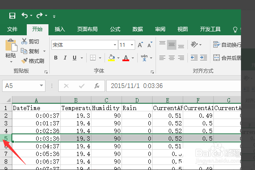Switch to the 开发工具 ribbon tab
This screenshot has width=255, height=170.
tap(210, 29)
